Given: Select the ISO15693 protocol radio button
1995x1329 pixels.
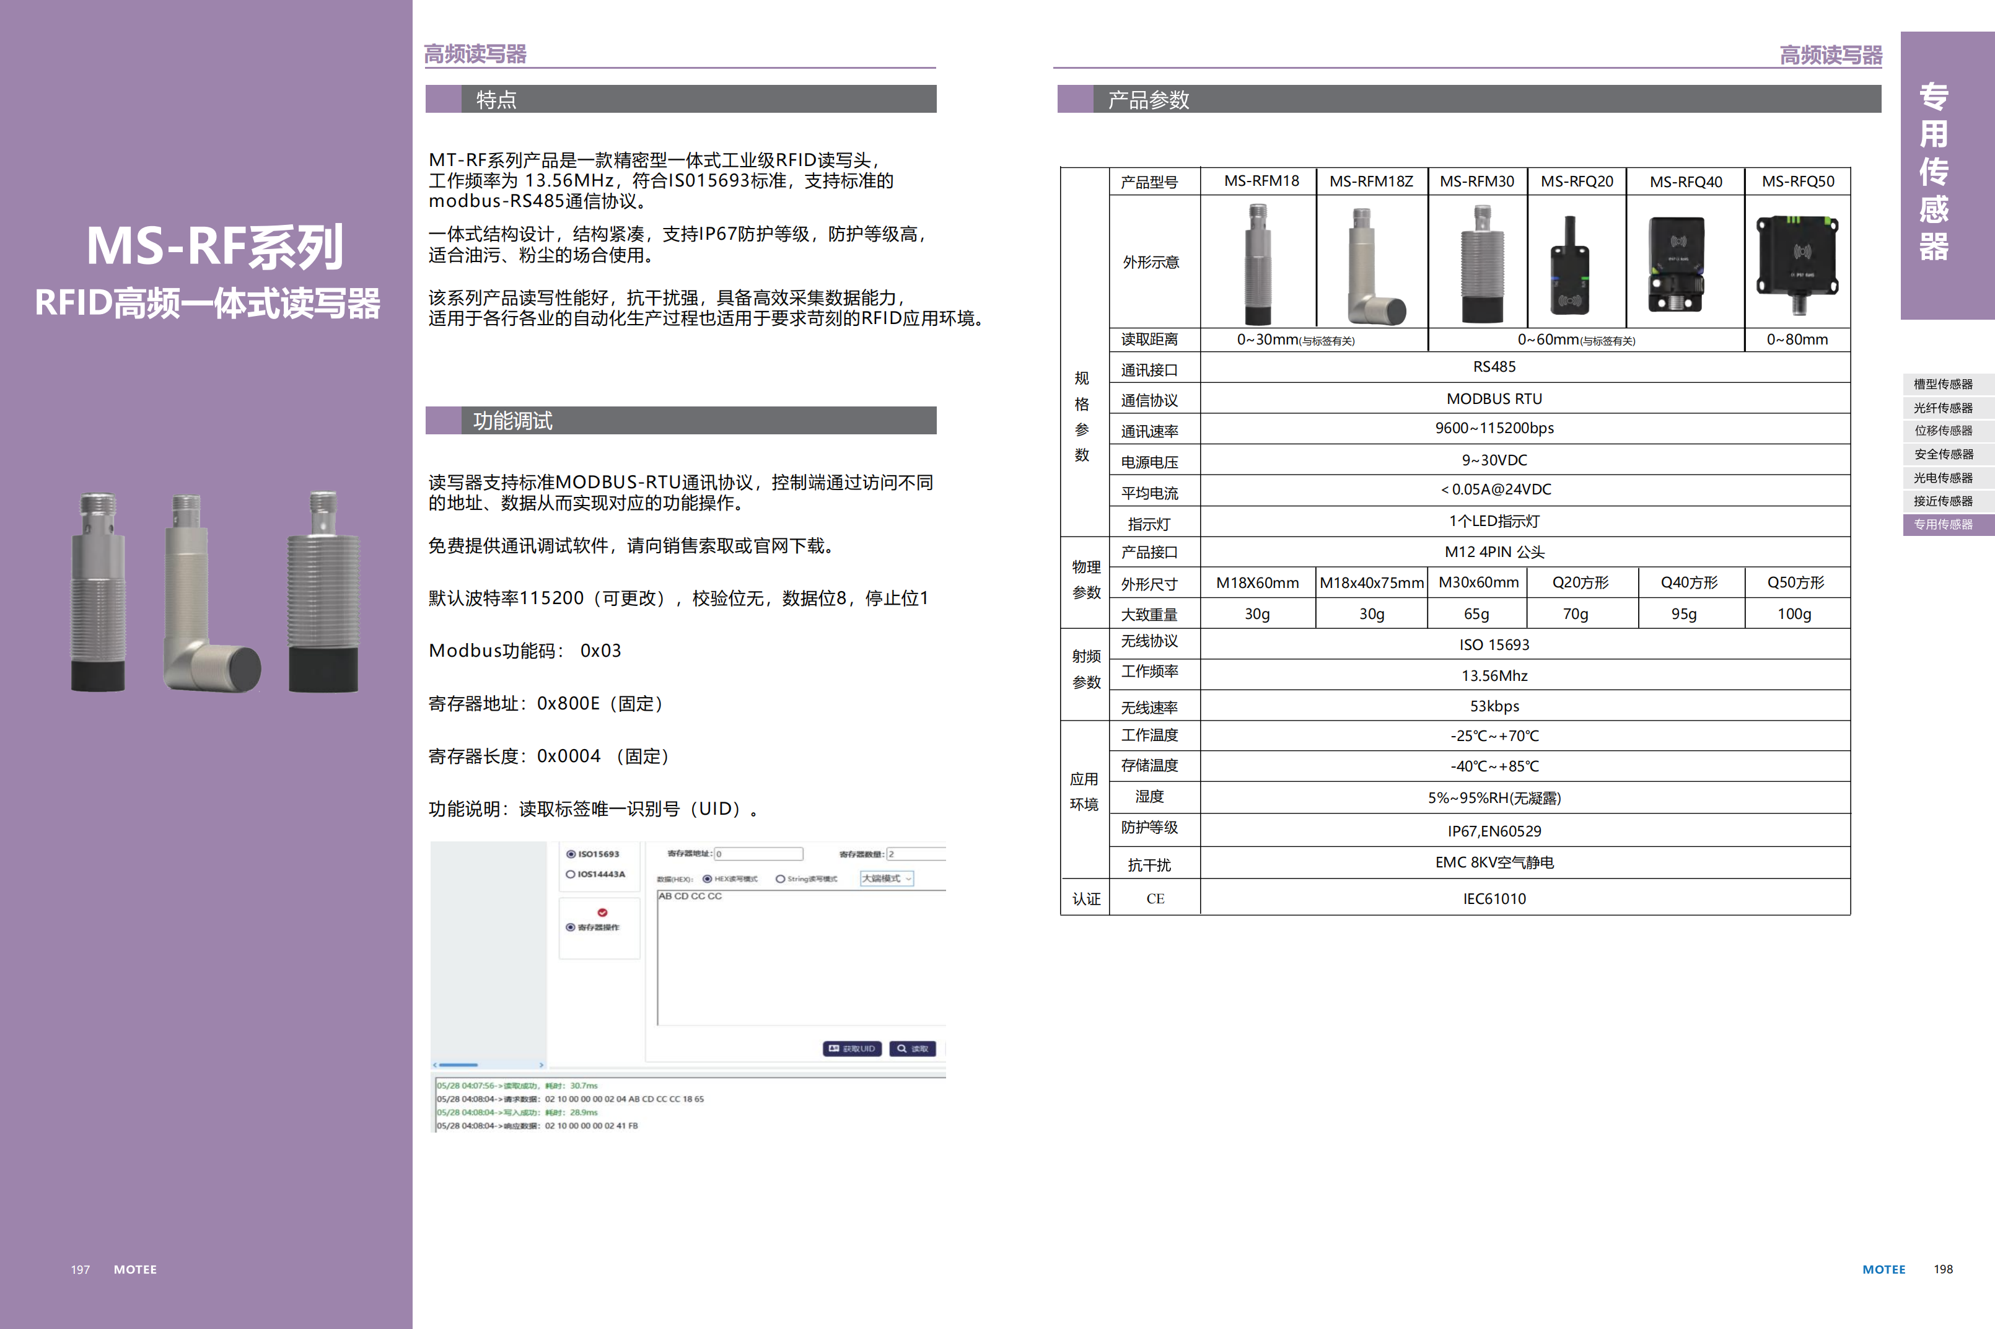Looking at the screenshot, I should [571, 854].
